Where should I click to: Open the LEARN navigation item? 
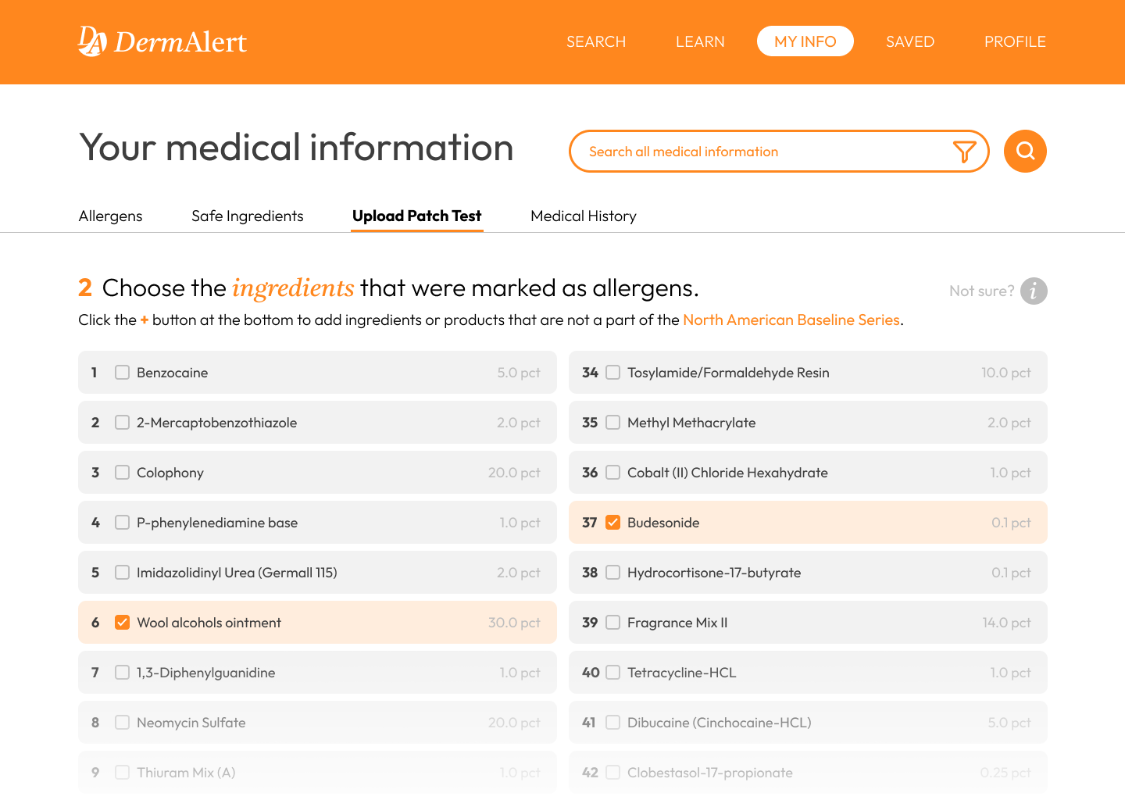click(x=700, y=41)
